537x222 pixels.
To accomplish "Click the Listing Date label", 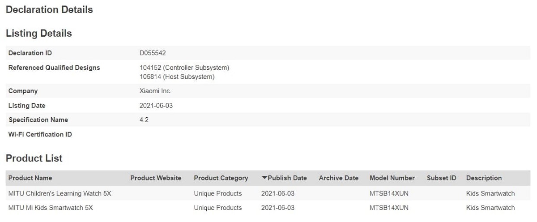I will [27, 106].
